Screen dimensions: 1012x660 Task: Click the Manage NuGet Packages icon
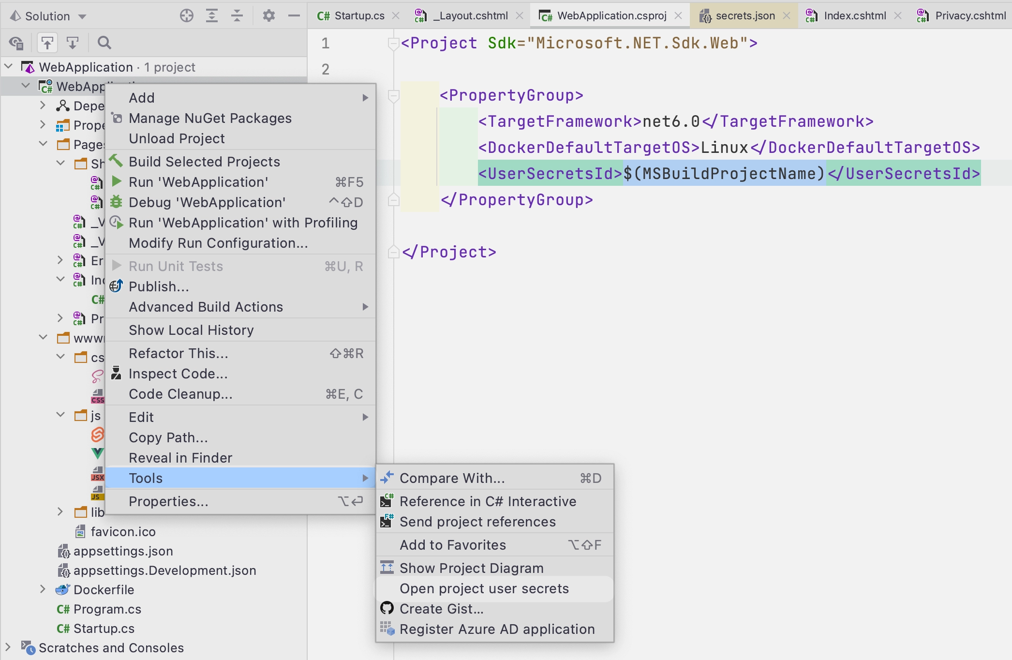[117, 118]
